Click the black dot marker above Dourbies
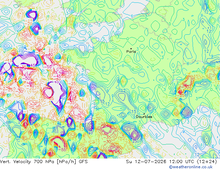Image resolution: width=220 pixels, height=170 pixels. (144, 114)
